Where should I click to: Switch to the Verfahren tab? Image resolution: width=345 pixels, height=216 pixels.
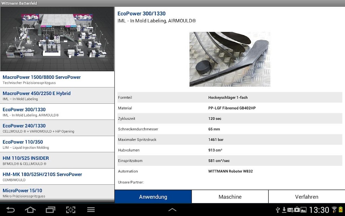(307, 197)
